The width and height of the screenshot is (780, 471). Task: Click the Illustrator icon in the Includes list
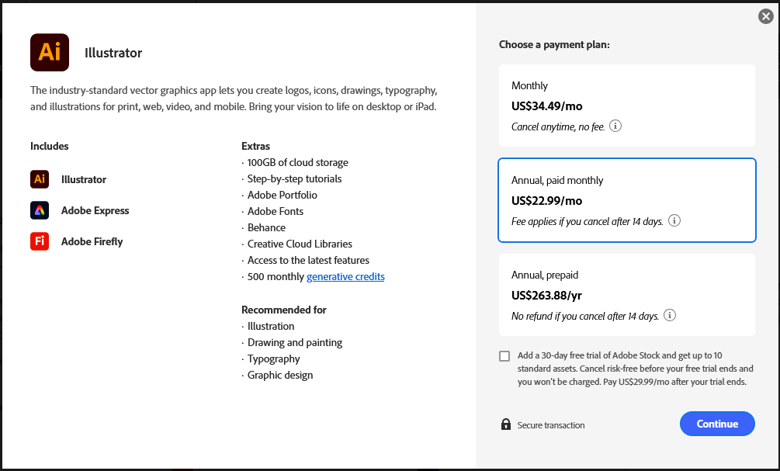[40, 179]
